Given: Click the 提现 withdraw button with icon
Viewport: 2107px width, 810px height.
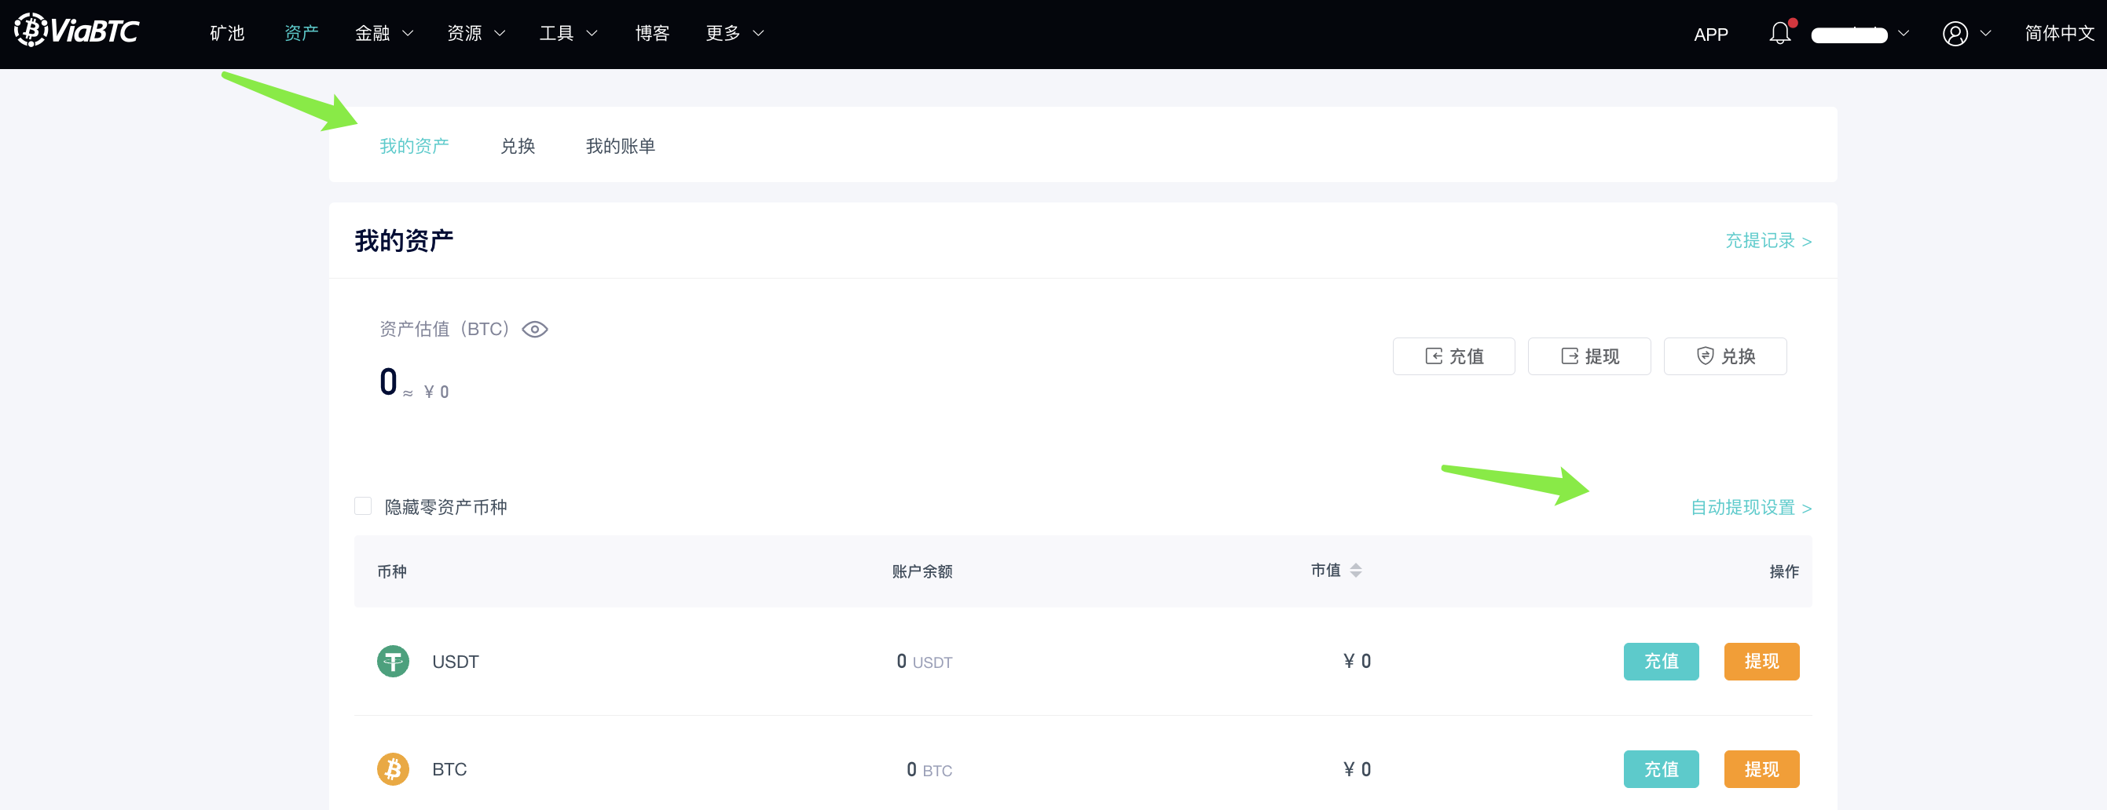Looking at the screenshot, I should click(x=1588, y=356).
